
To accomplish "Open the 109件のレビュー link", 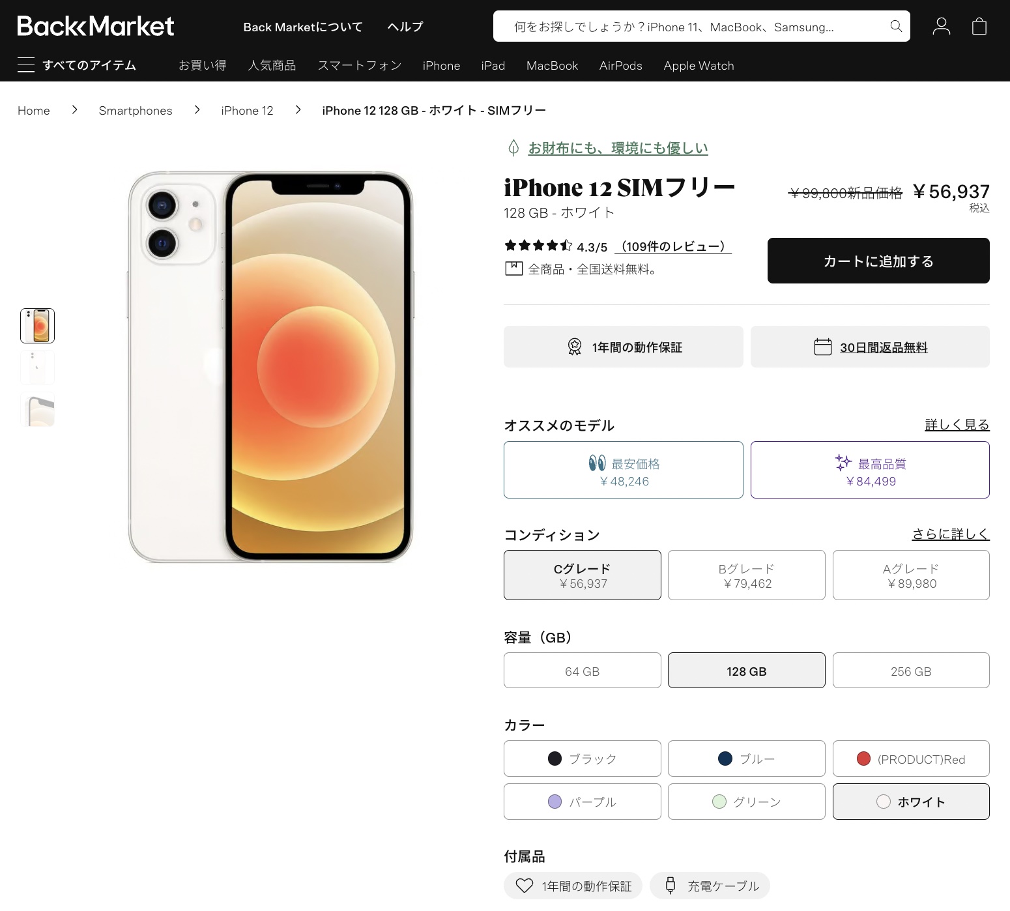I will coord(672,246).
